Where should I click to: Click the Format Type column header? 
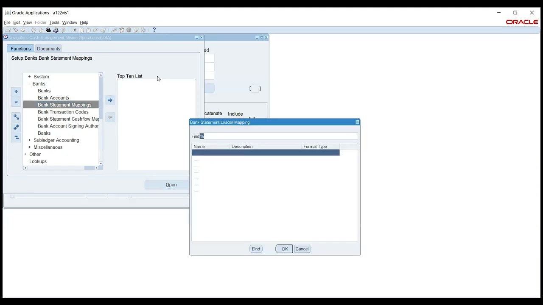pyautogui.click(x=320, y=147)
